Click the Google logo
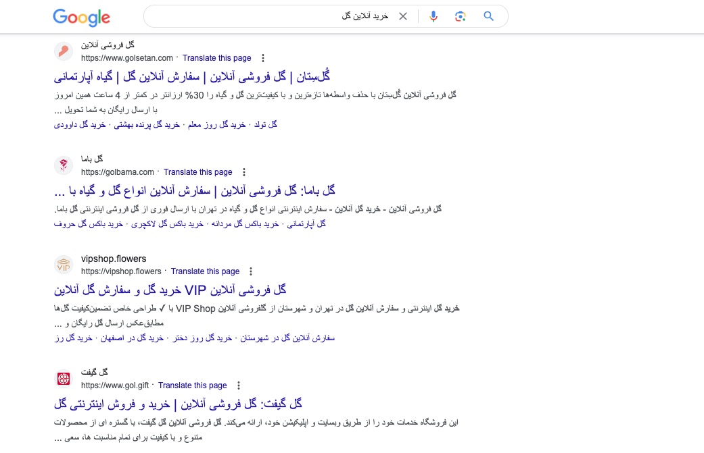This screenshot has height=453, width=704. tap(81, 17)
